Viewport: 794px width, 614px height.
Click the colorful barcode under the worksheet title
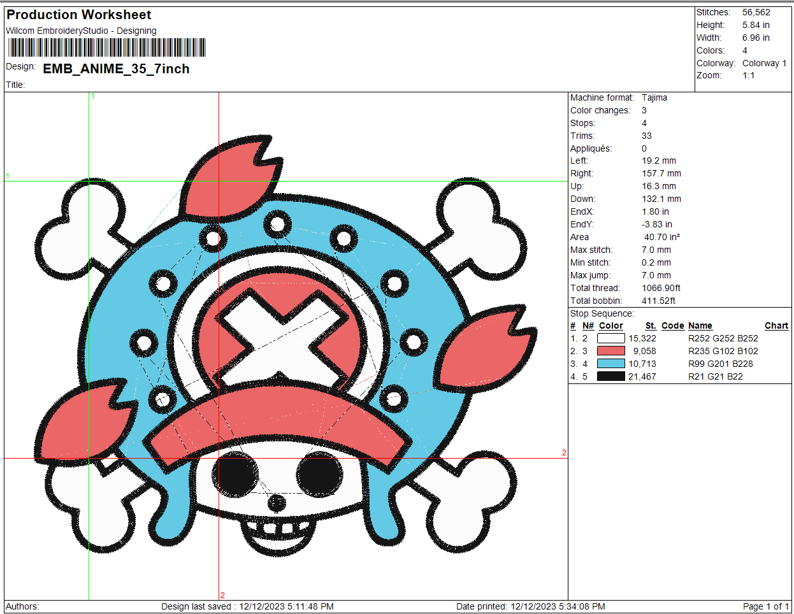106,48
